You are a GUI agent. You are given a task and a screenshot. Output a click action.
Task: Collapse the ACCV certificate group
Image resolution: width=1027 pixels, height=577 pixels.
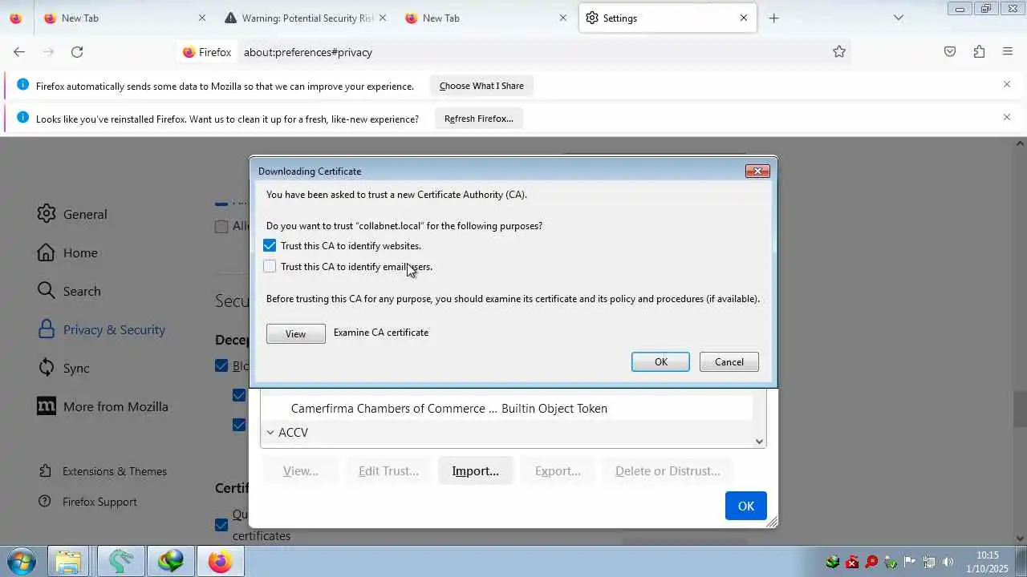click(x=270, y=432)
